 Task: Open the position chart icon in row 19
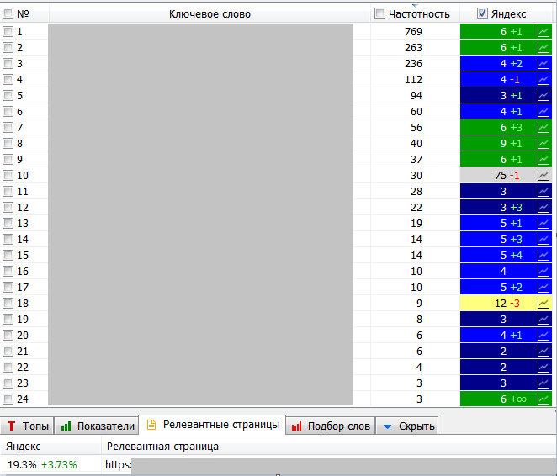pos(543,319)
